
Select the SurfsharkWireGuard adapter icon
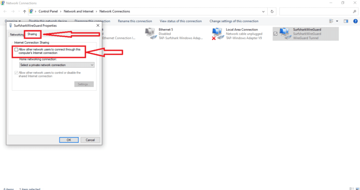pos(285,34)
